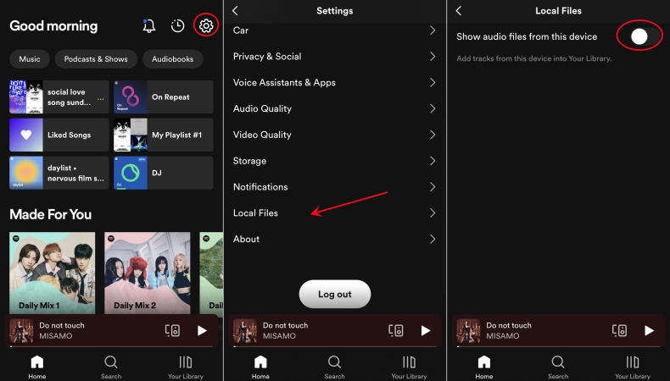This screenshot has width=670, height=381.
Task: Open Do not touch album art in Home player
Action: [21, 331]
